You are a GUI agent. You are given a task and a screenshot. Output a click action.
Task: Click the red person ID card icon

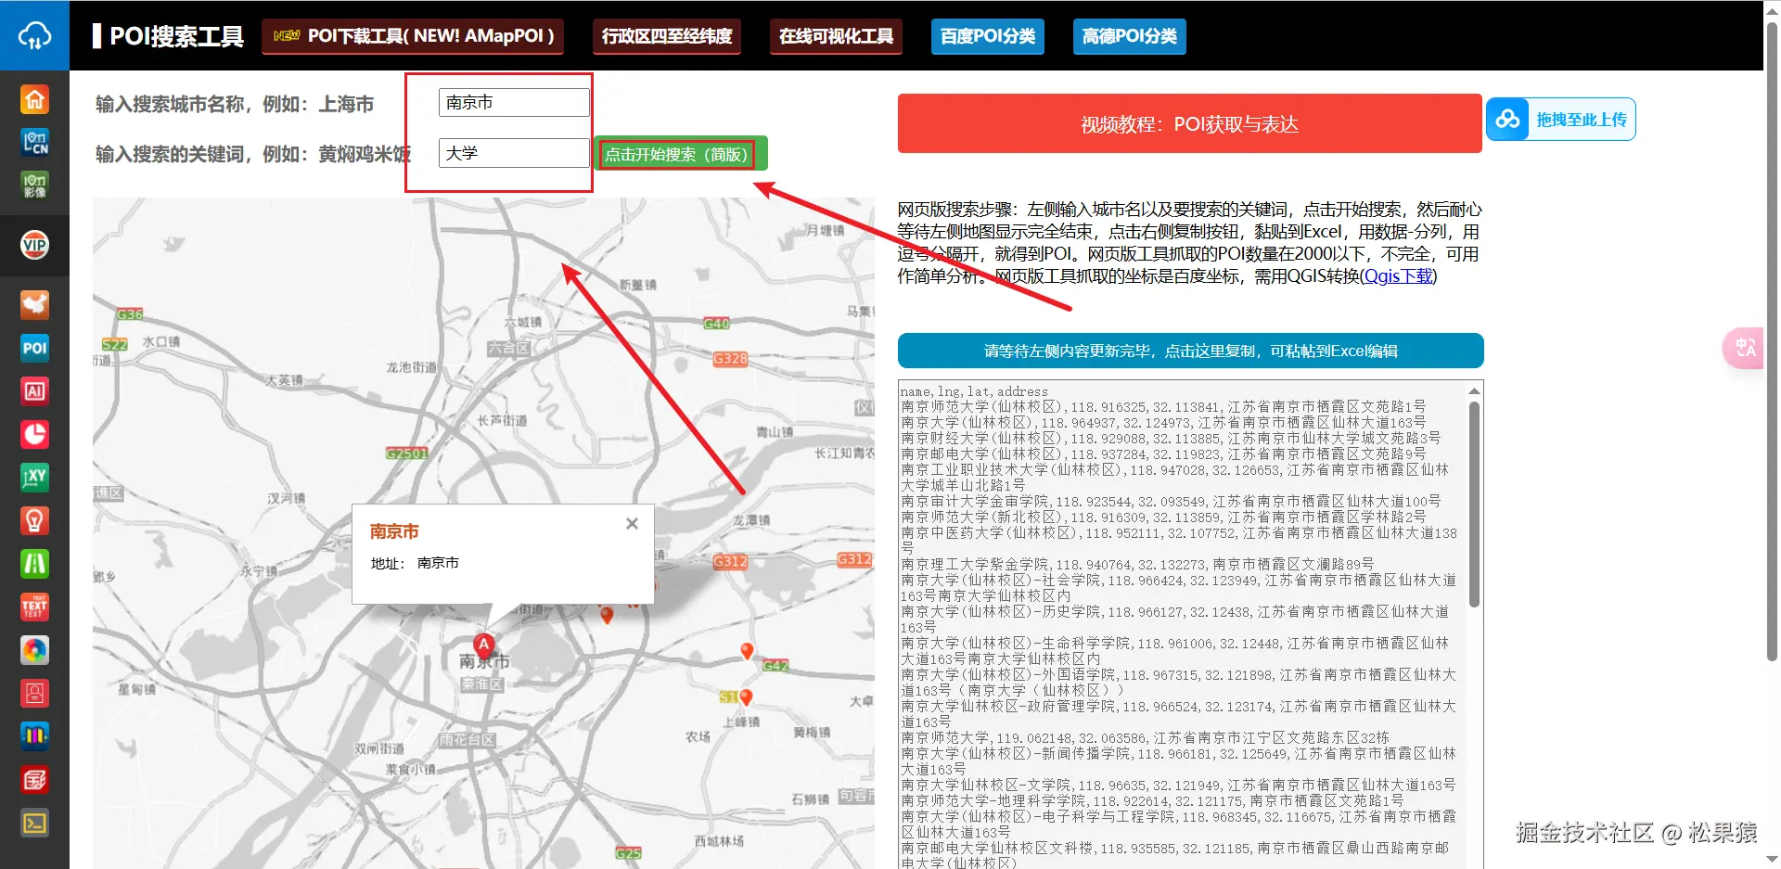34,693
